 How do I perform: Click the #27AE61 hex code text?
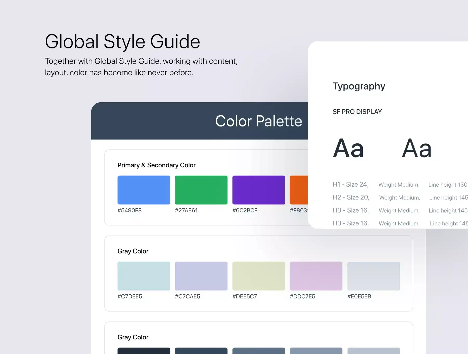[186, 210]
